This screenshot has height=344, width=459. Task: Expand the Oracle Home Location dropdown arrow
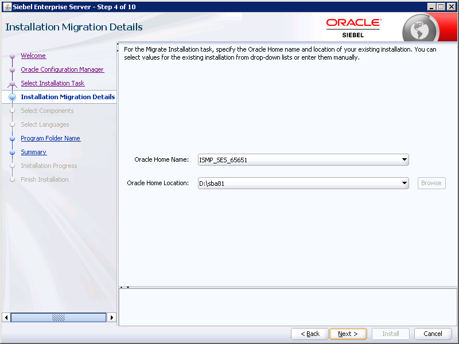point(404,183)
